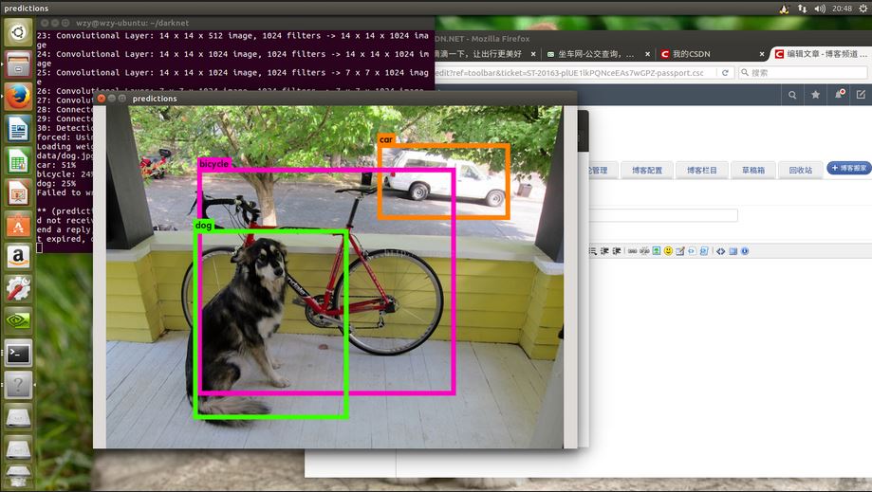Viewport: 872px width, 492px height.
Task: Open CSDN notifications bell icon
Action: tap(839, 95)
